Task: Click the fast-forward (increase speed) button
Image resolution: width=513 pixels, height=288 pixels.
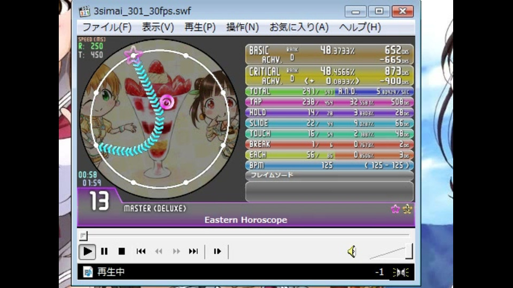Action: 176,251
